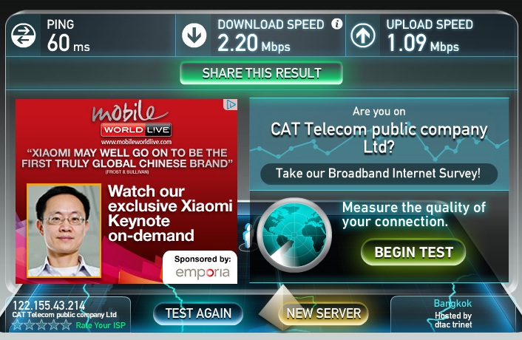
Task: Click the ping arrows icon
Action: click(x=24, y=35)
